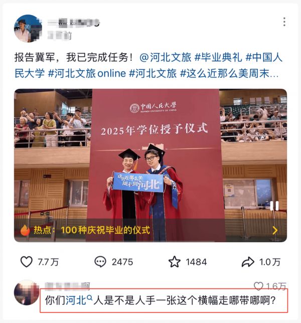This screenshot has width=301, height=323.
Task: Like the top comment's heart icon
Action: tap(258, 286)
